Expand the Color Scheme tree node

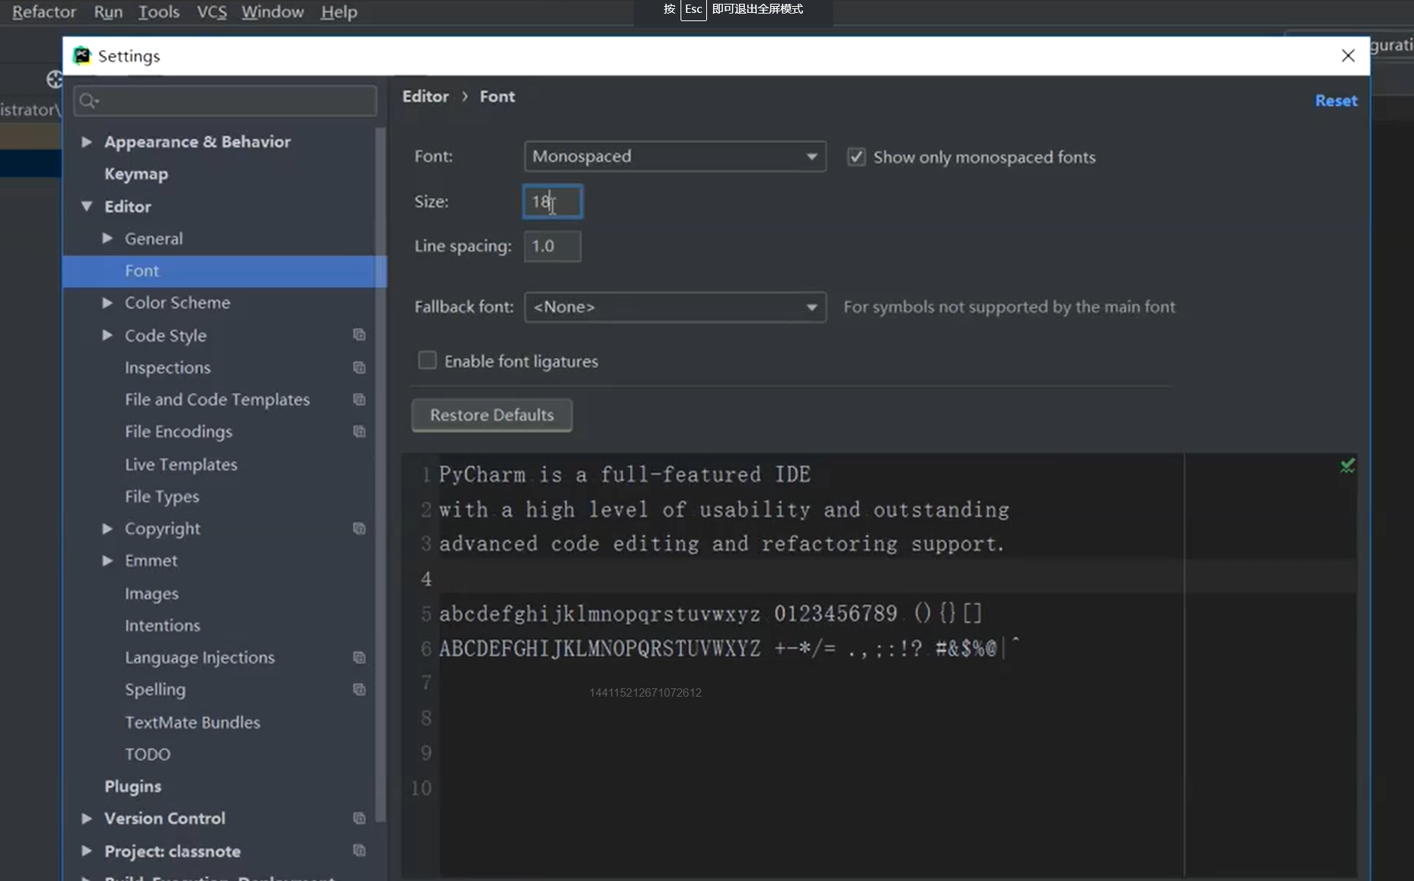click(x=107, y=302)
